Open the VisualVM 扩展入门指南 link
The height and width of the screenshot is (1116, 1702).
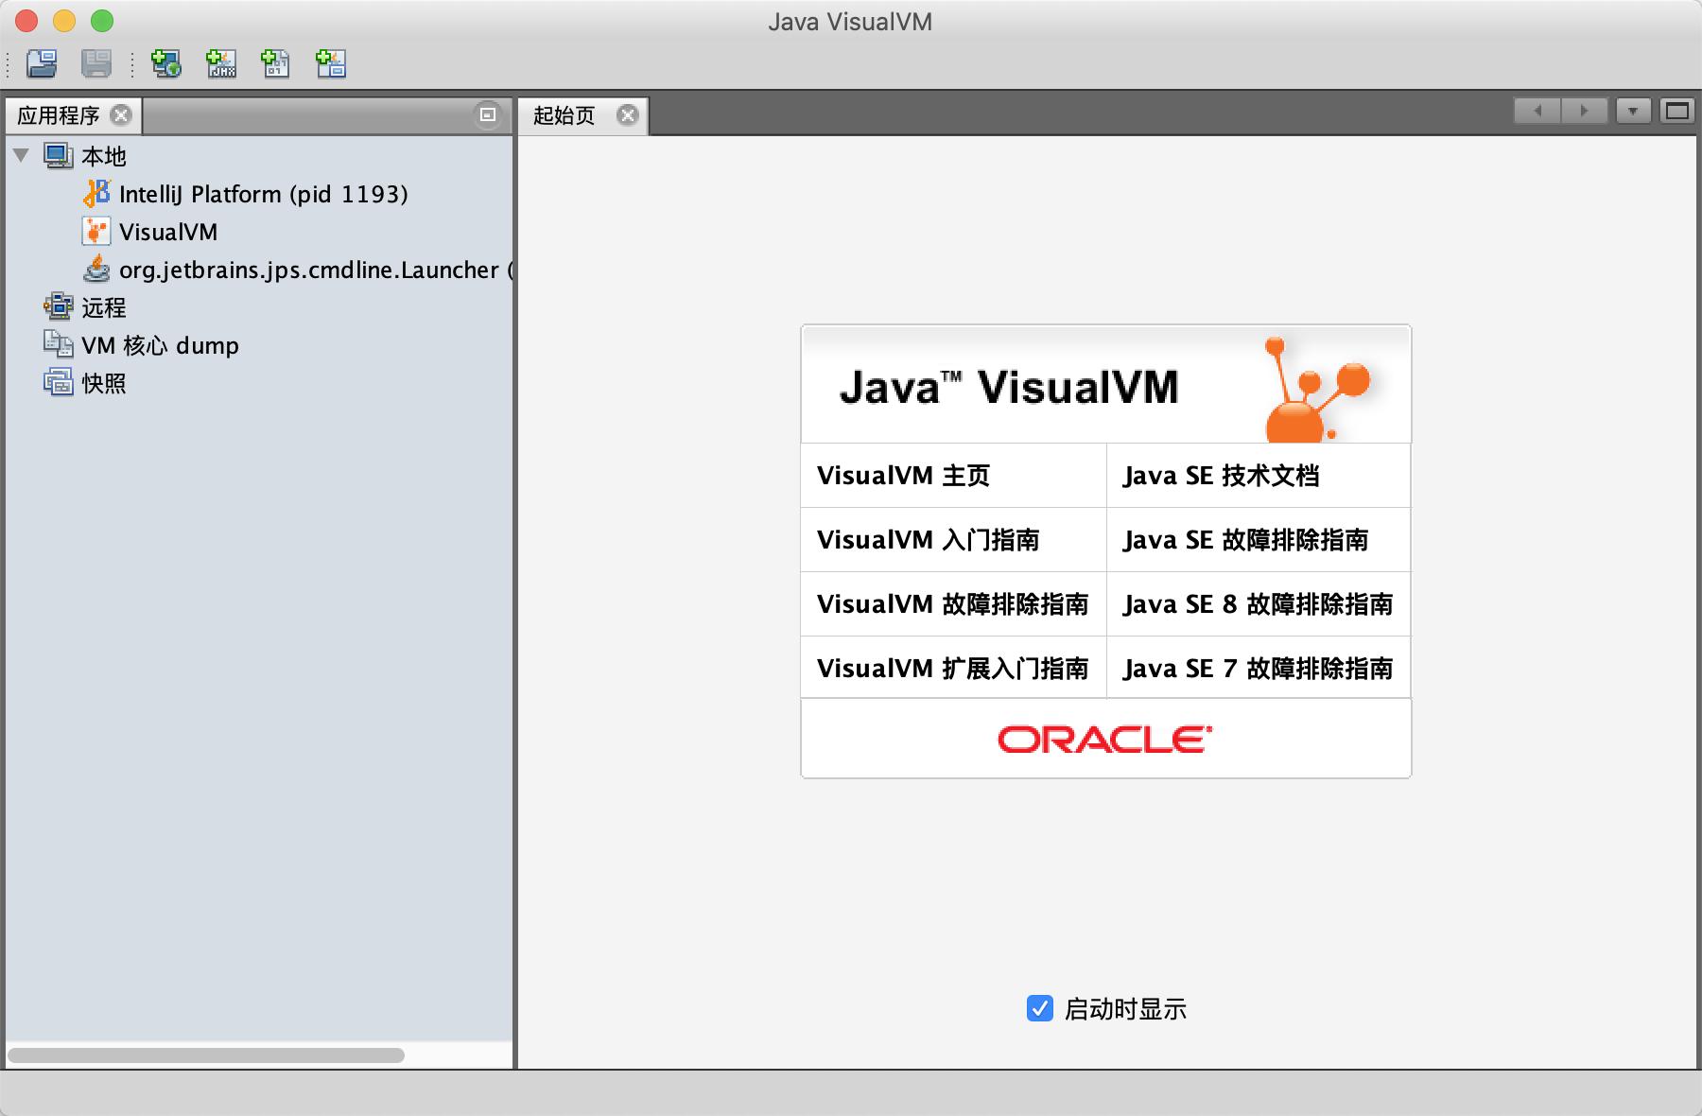pos(952,669)
